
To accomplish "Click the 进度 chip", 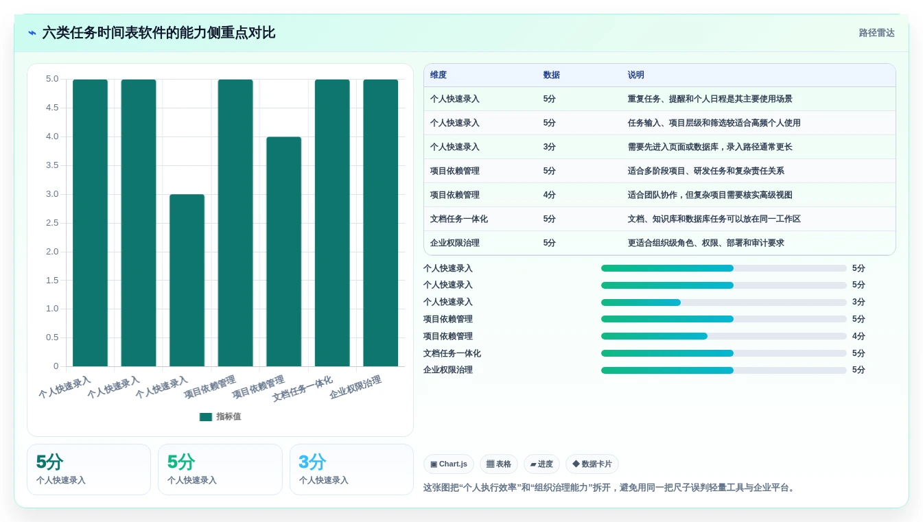I will 541,464.
